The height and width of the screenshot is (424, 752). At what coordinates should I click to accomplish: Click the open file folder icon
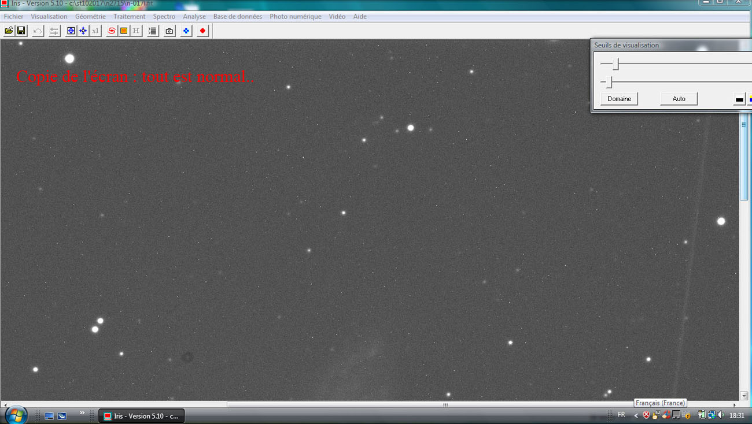click(x=9, y=31)
